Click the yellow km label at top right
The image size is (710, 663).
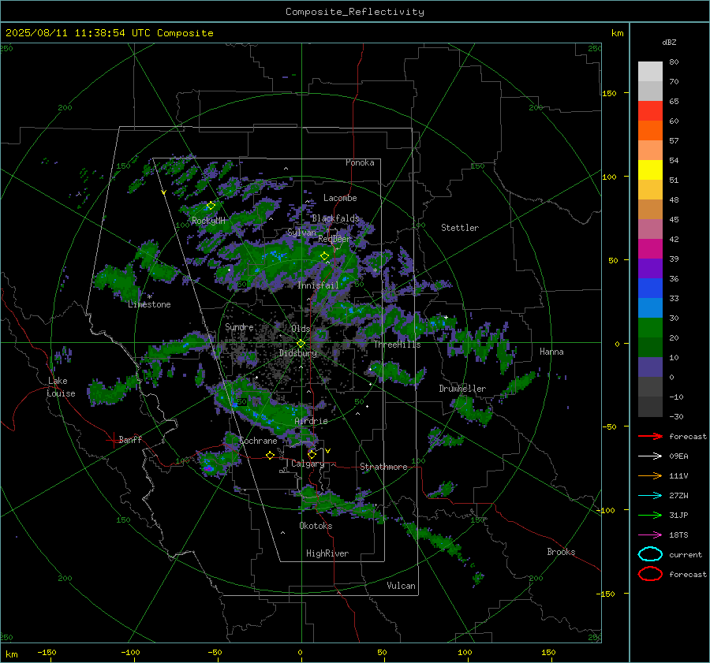click(x=617, y=33)
